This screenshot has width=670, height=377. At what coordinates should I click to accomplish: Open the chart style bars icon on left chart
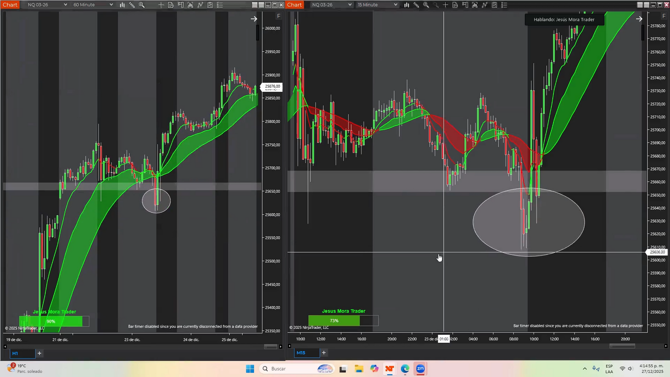coord(122,5)
